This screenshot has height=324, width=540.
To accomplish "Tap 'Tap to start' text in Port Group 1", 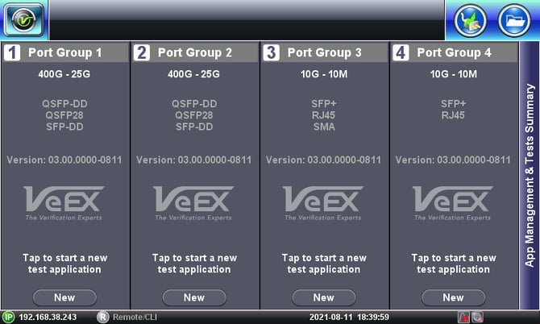I will pos(64,264).
